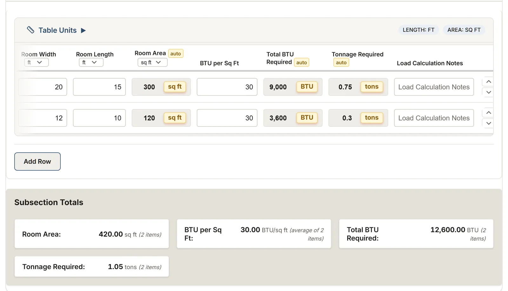The image size is (508, 291).
Task: Click the BTU per Sq Ft average 30.00
Action: (x=254, y=234)
